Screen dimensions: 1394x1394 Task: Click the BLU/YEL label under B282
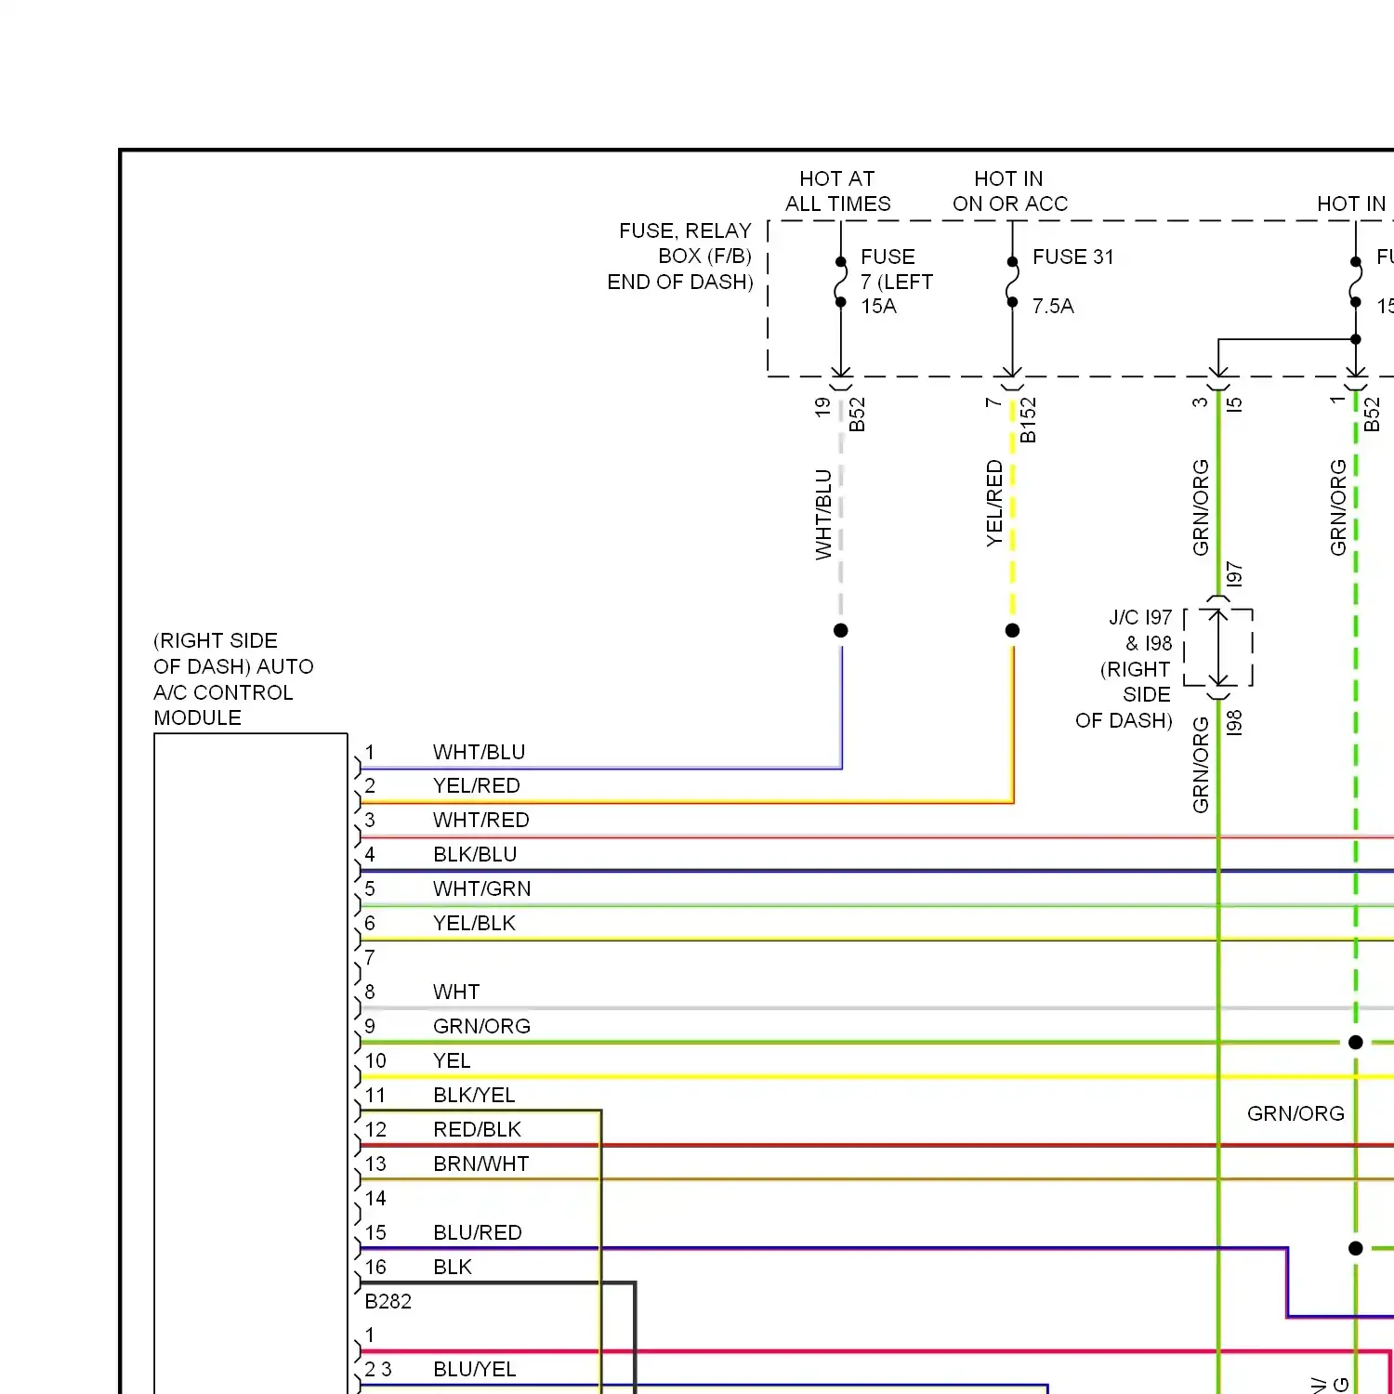(475, 1369)
